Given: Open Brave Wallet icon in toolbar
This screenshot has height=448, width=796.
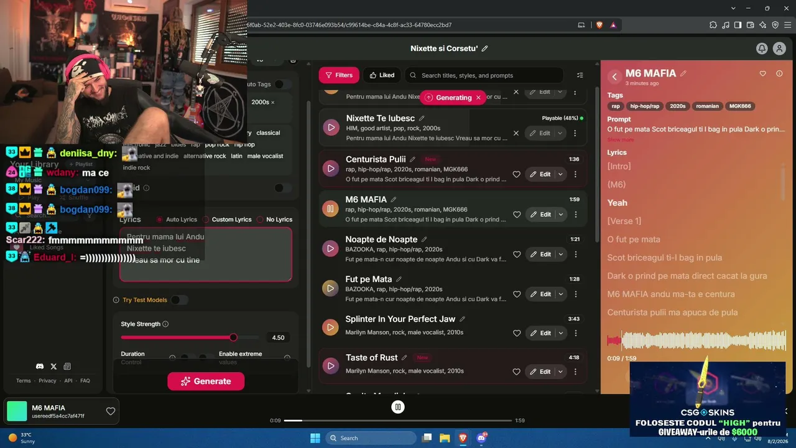Looking at the screenshot, I should point(751,25).
